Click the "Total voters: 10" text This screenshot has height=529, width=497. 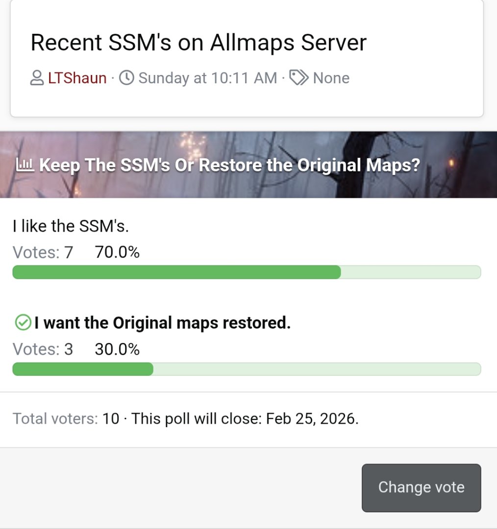[66, 419]
